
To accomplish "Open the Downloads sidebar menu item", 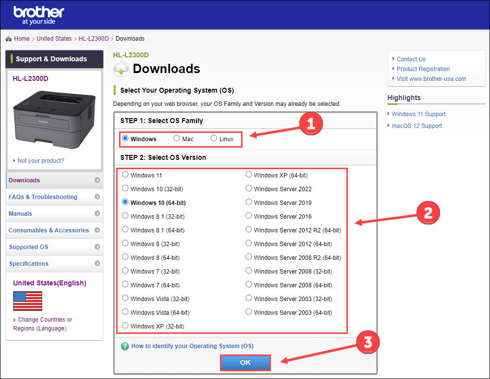I will (24, 180).
